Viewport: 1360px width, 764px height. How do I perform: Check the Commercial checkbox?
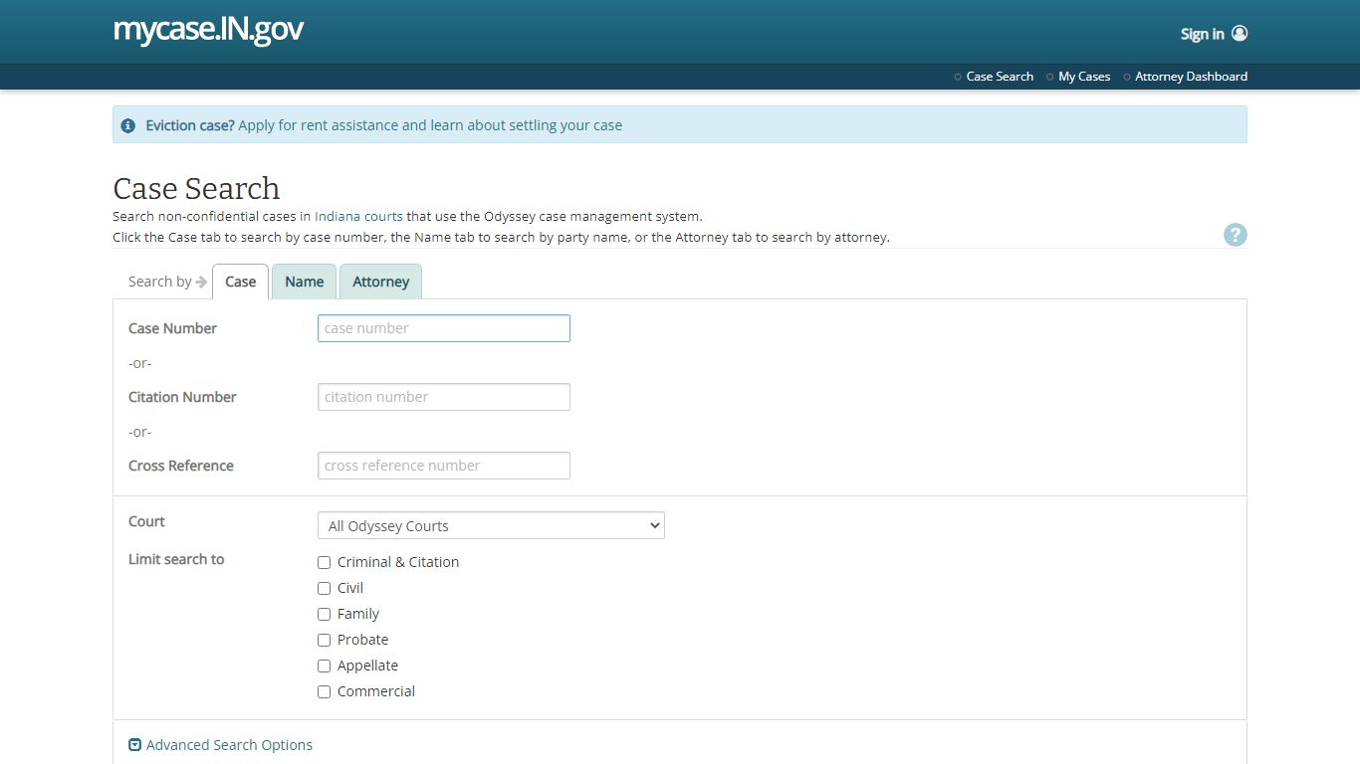coord(324,691)
